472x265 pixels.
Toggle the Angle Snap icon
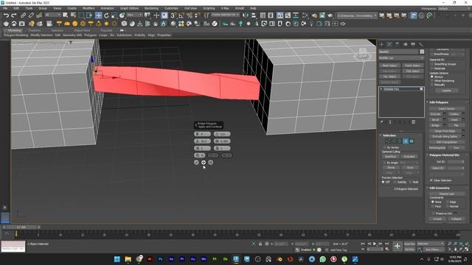(181, 15)
